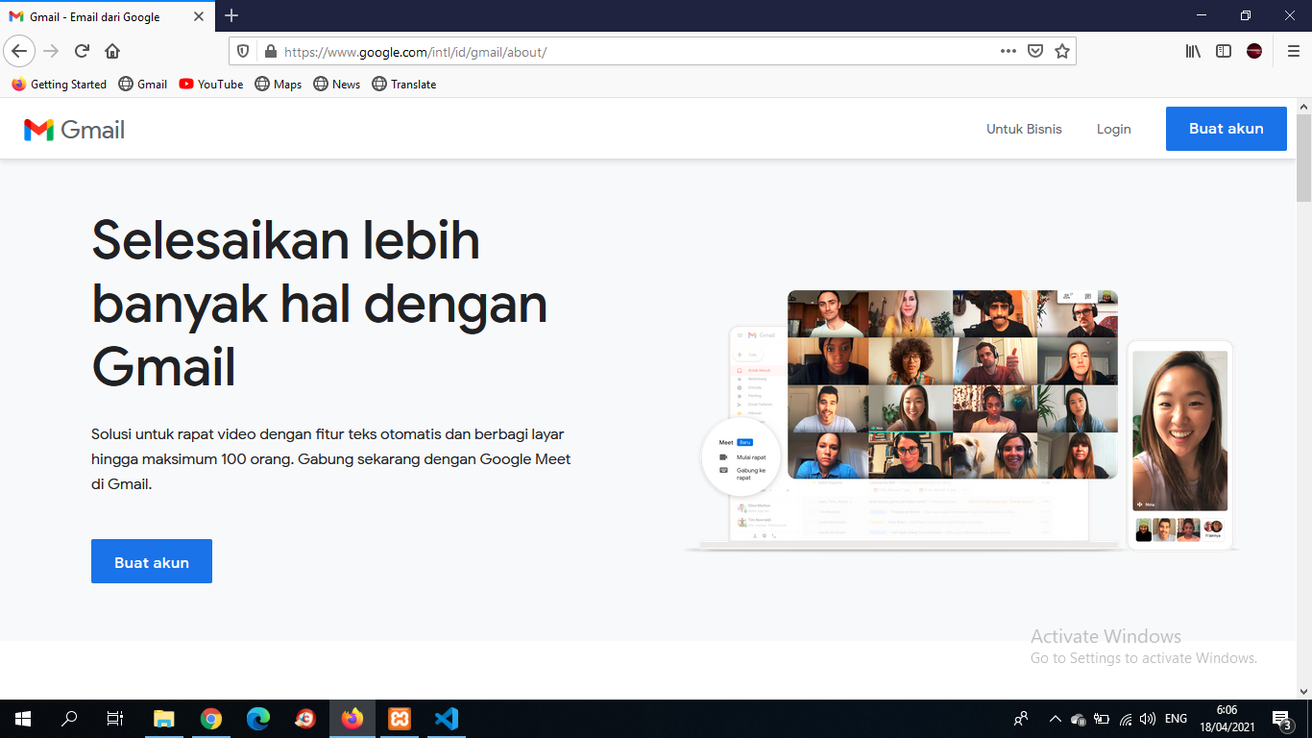Screen dimensions: 1312x738
Task: Open the Firefox account avatar
Action: (x=1254, y=51)
